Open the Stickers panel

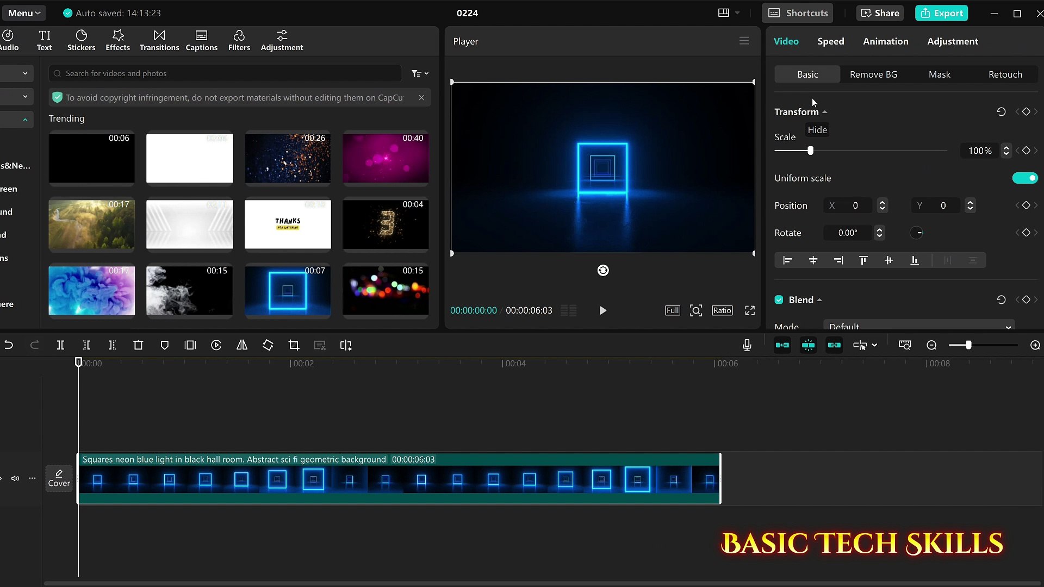pyautogui.click(x=81, y=41)
